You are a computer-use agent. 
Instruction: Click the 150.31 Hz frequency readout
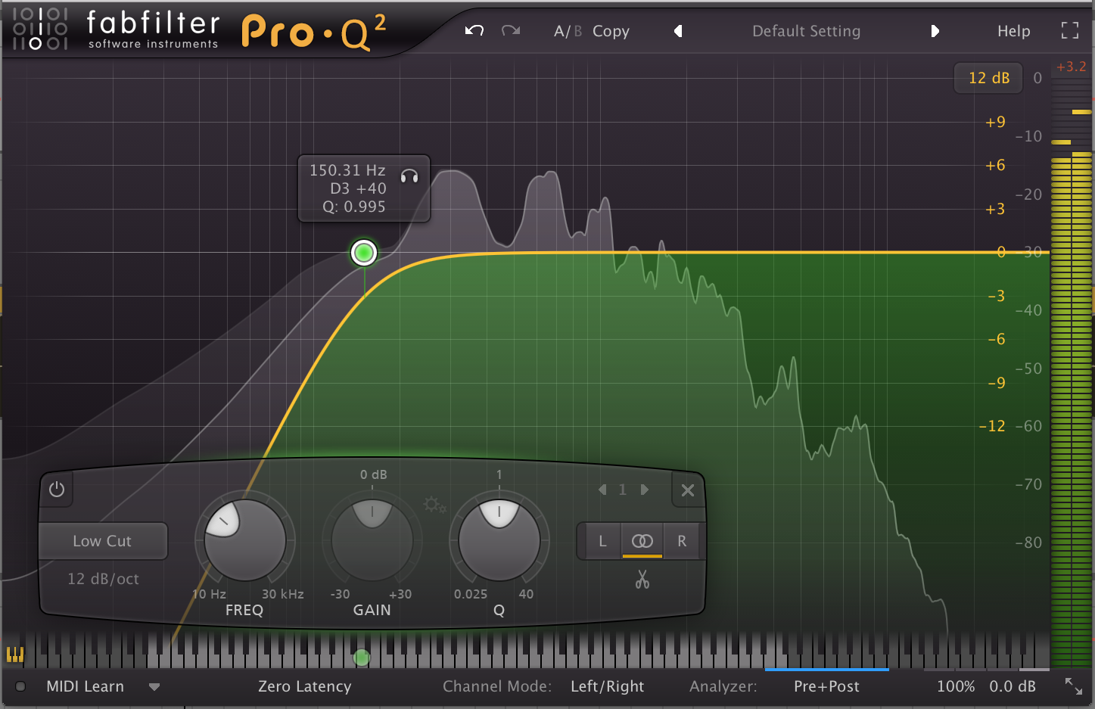(x=347, y=170)
